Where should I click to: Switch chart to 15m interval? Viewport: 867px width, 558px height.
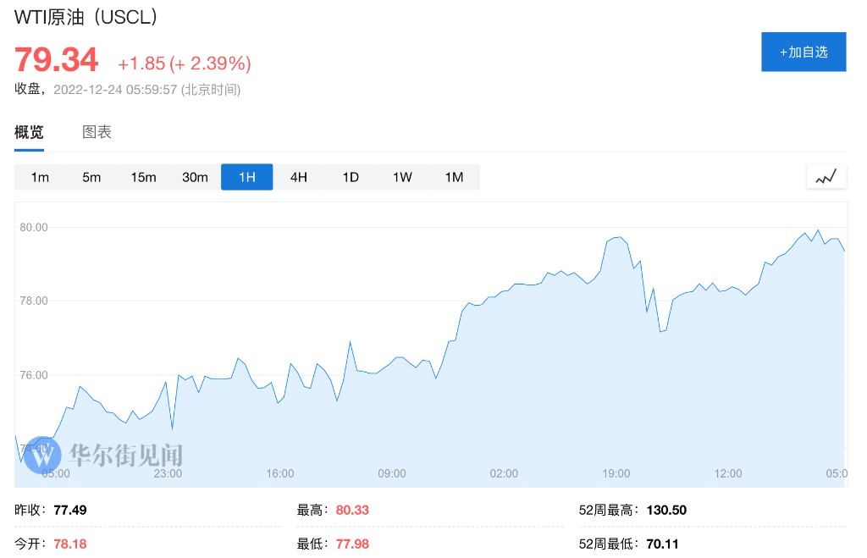pyautogui.click(x=143, y=177)
